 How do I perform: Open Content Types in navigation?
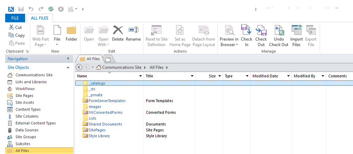tap(28, 109)
